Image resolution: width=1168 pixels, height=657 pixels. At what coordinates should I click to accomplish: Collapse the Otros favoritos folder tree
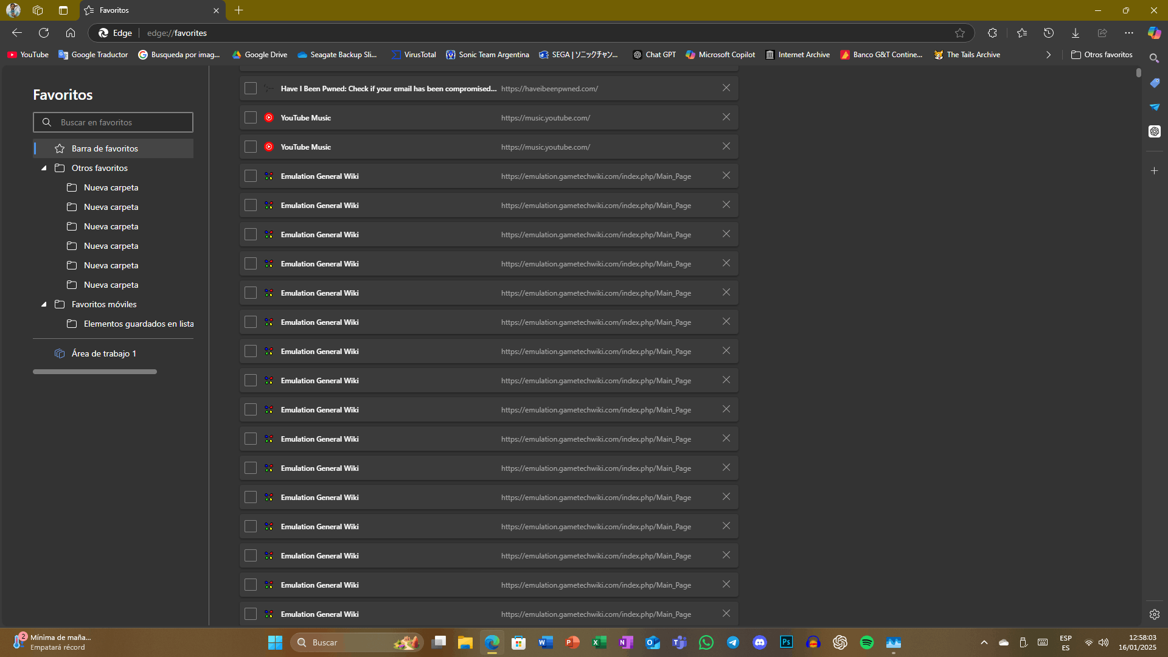point(43,168)
